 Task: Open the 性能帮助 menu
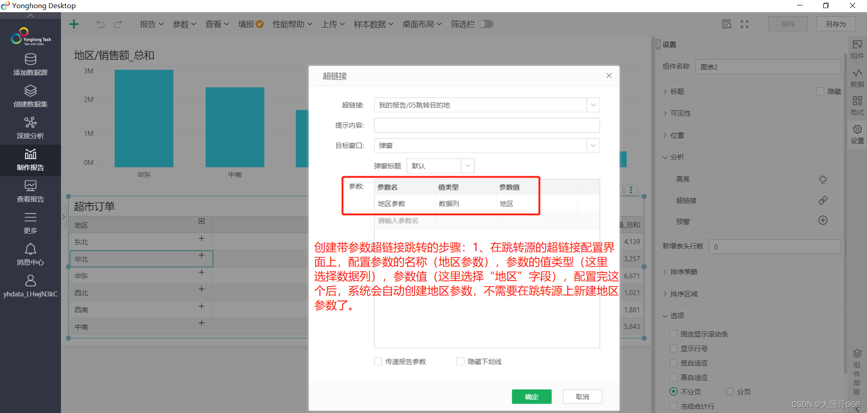point(292,24)
